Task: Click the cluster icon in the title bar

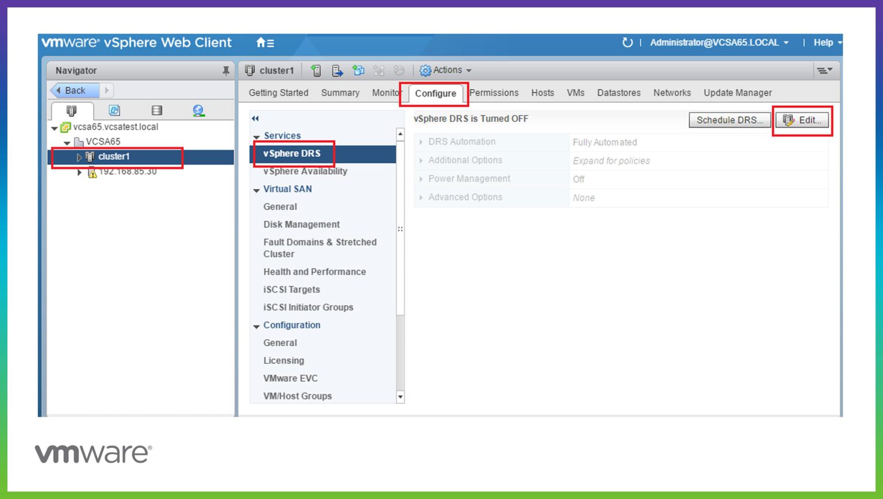Action: (250, 70)
